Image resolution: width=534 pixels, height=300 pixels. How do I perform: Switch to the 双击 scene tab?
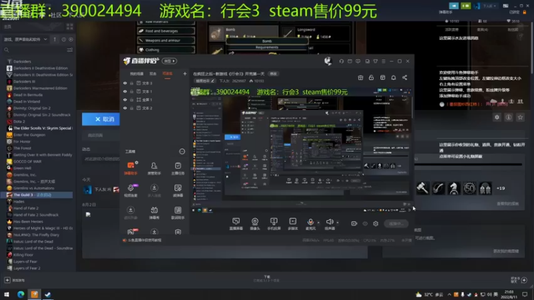(153, 74)
